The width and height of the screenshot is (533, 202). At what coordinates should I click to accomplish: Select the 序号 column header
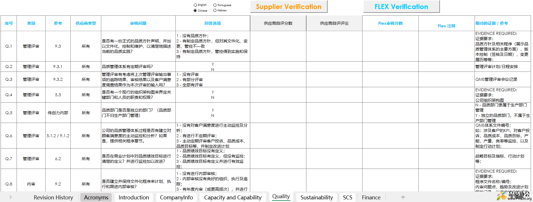[9, 23]
